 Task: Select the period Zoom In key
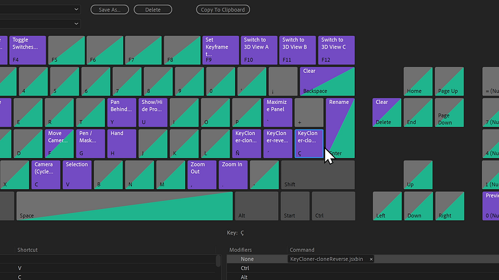tap(233, 174)
